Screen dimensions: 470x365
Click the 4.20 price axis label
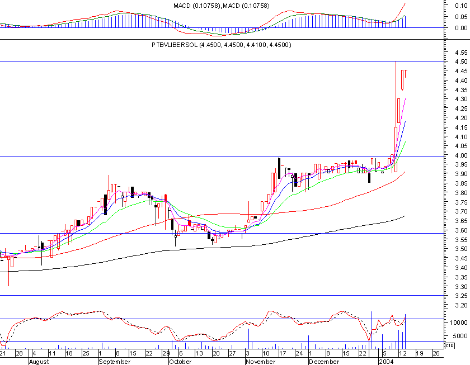coord(461,118)
